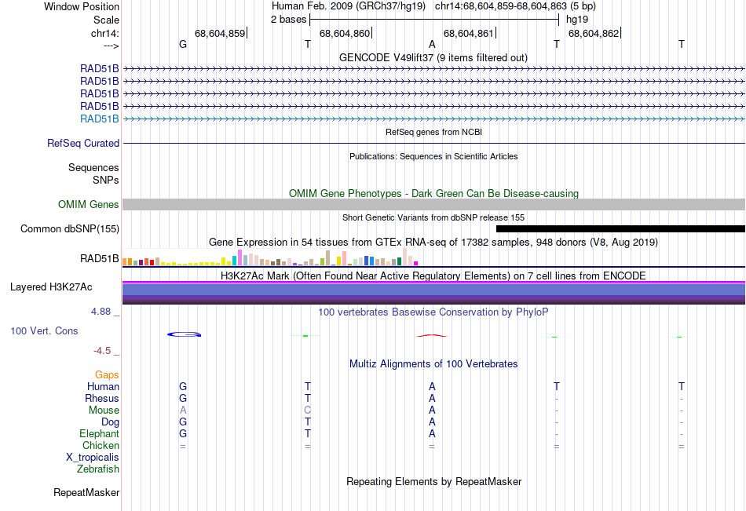Click base A in the reference sequence row
This screenshot has height=511, width=746.
point(432,44)
